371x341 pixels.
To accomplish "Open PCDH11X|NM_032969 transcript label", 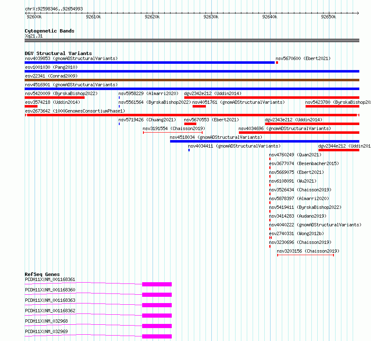I will (x=46, y=331).
